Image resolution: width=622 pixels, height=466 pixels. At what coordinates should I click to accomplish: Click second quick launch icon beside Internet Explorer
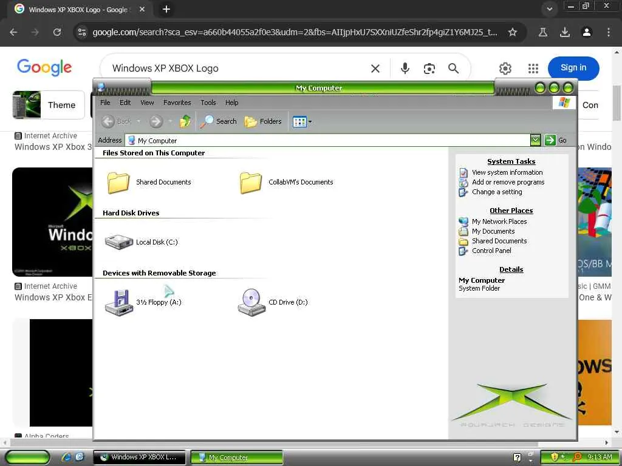tap(80, 457)
